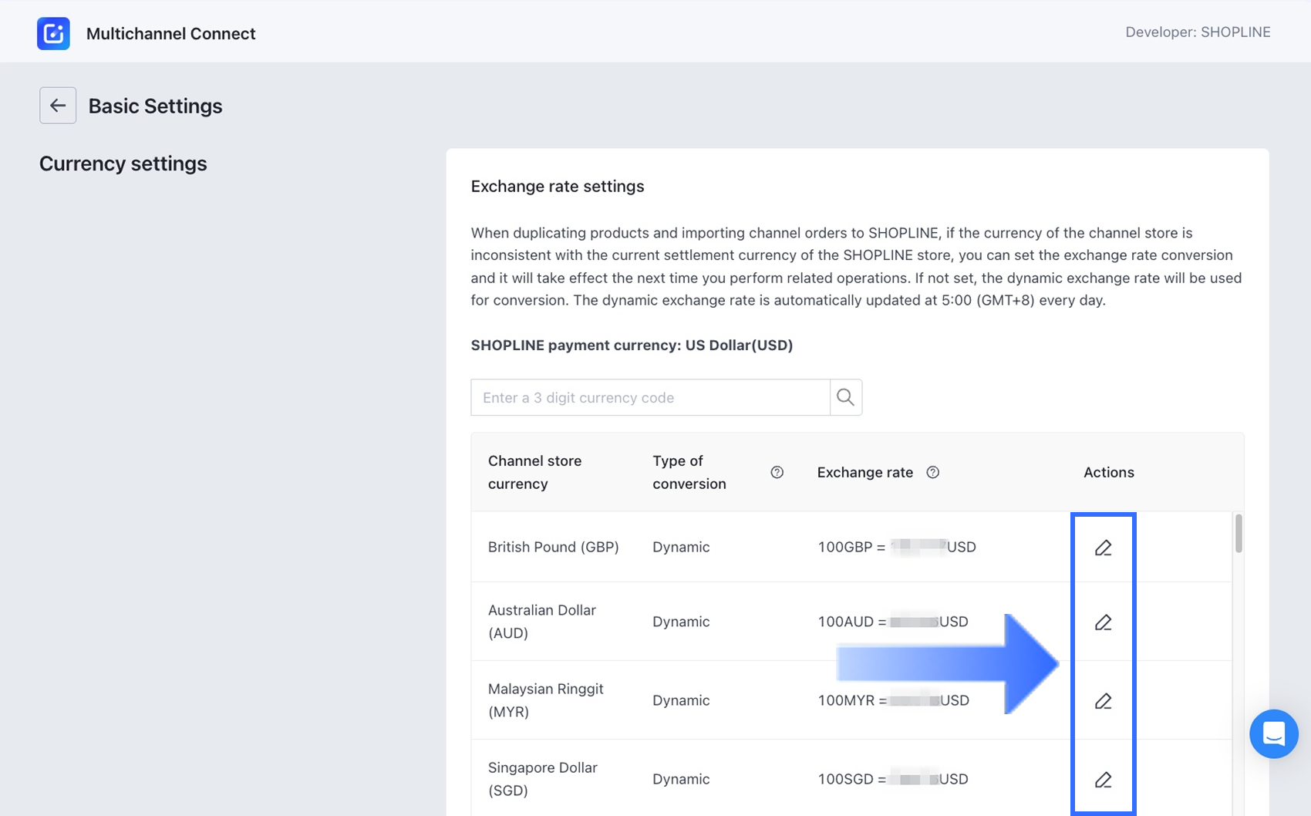1311x816 pixels.
Task: Select the Malaysian Ringgit (MYR) row
Action: [545, 700]
